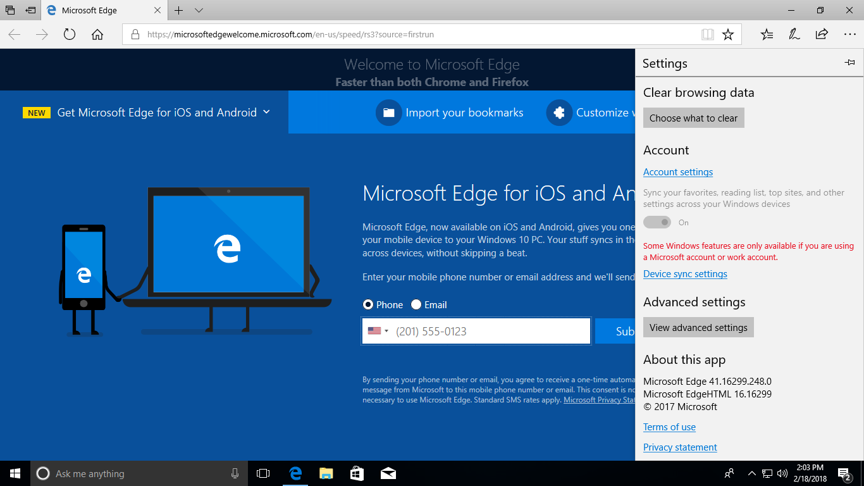Click View advanced settings button
The height and width of the screenshot is (486, 864).
click(x=698, y=327)
